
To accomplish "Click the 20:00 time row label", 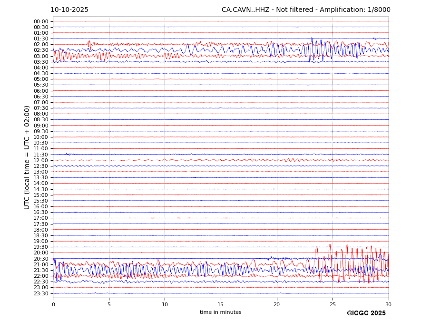I will pyautogui.click(x=41, y=253).
